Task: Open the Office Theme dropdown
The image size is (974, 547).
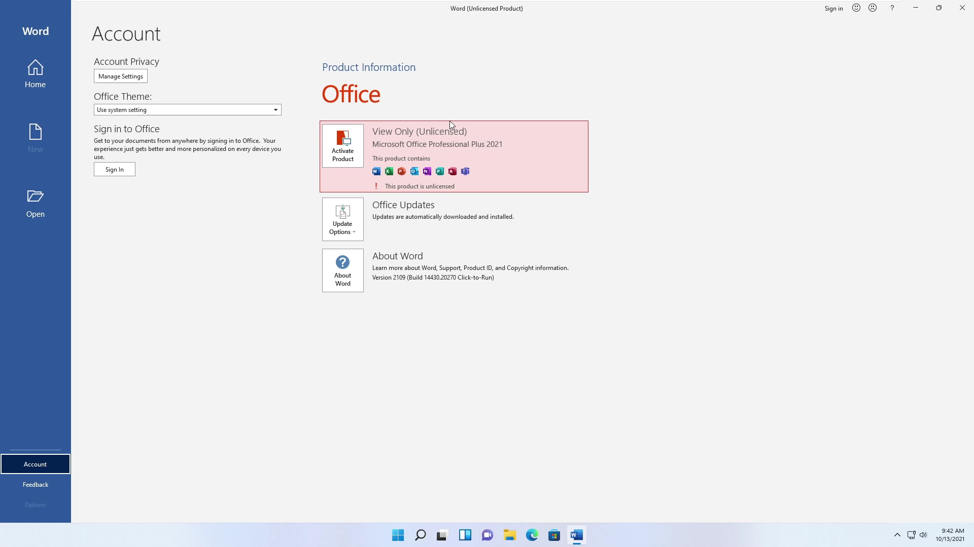Action: (x=188, y=110)
